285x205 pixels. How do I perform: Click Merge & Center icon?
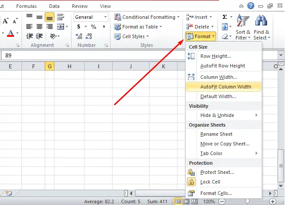61,27
